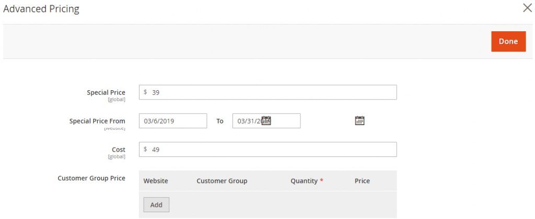The image size is (535, 219).
Task: Open calendar icon overlapping the To date
Action: (266, 120)
